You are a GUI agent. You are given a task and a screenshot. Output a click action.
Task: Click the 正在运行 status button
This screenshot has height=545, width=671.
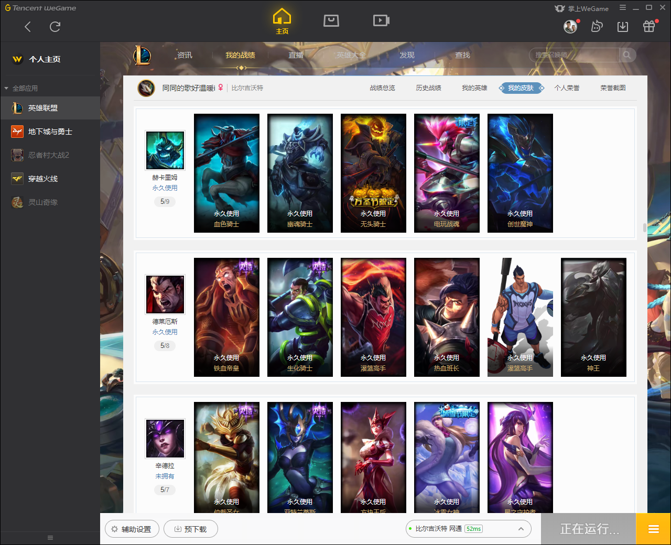tap(589, 529)
